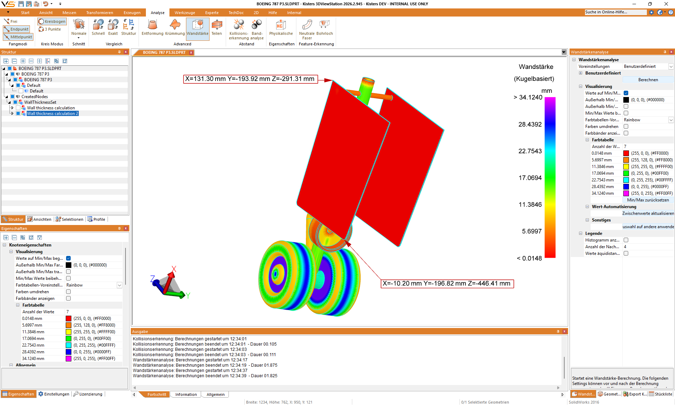Click the Suche in Online-Hilfe search field
This screenshot has width=675, height=405.
pos(615,12)
